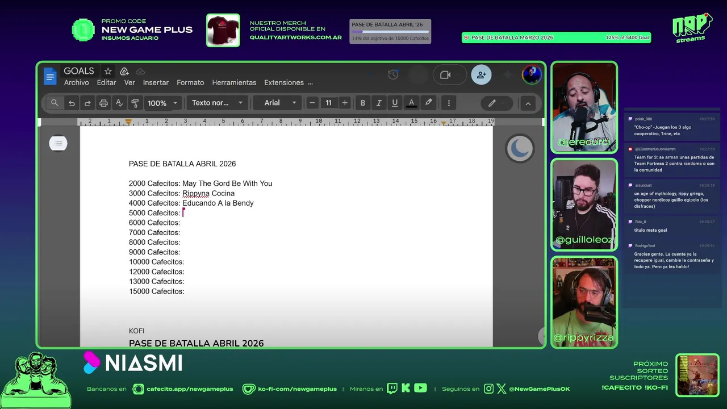The image size is (727, 409).
Task: Check the cloud save status icon
Action: 140,72
